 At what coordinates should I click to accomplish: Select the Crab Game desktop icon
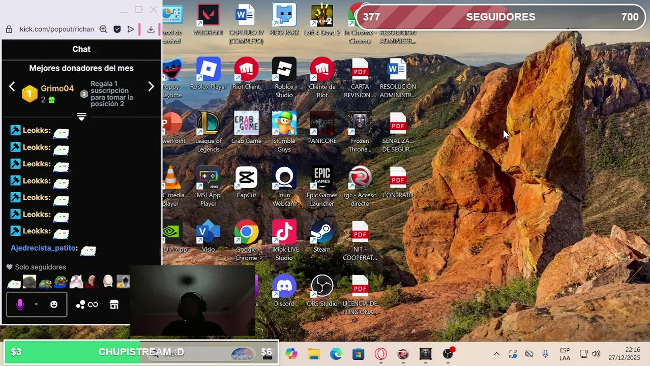click(246, 129)
